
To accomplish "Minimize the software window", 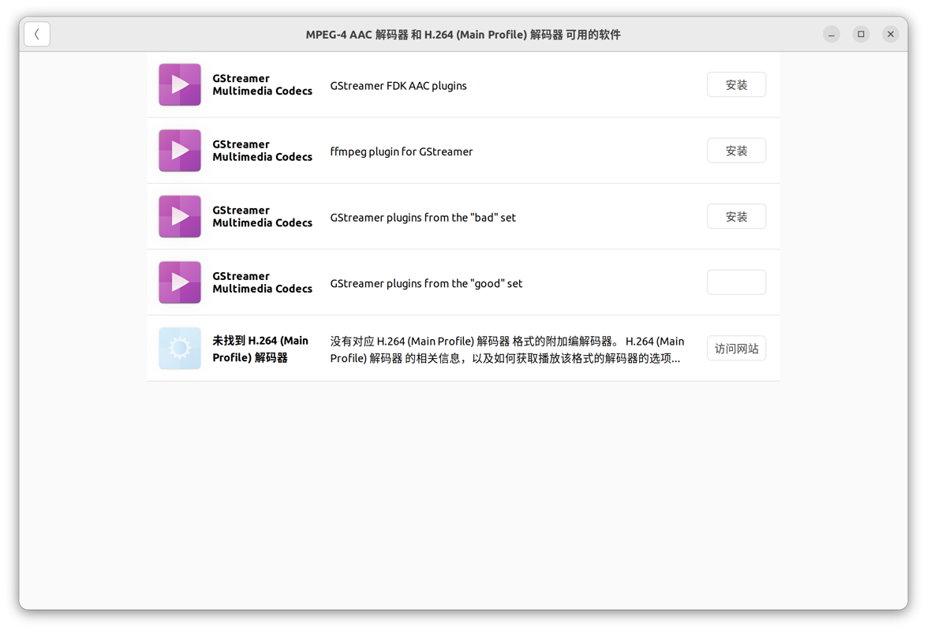I will coord(832,34).
